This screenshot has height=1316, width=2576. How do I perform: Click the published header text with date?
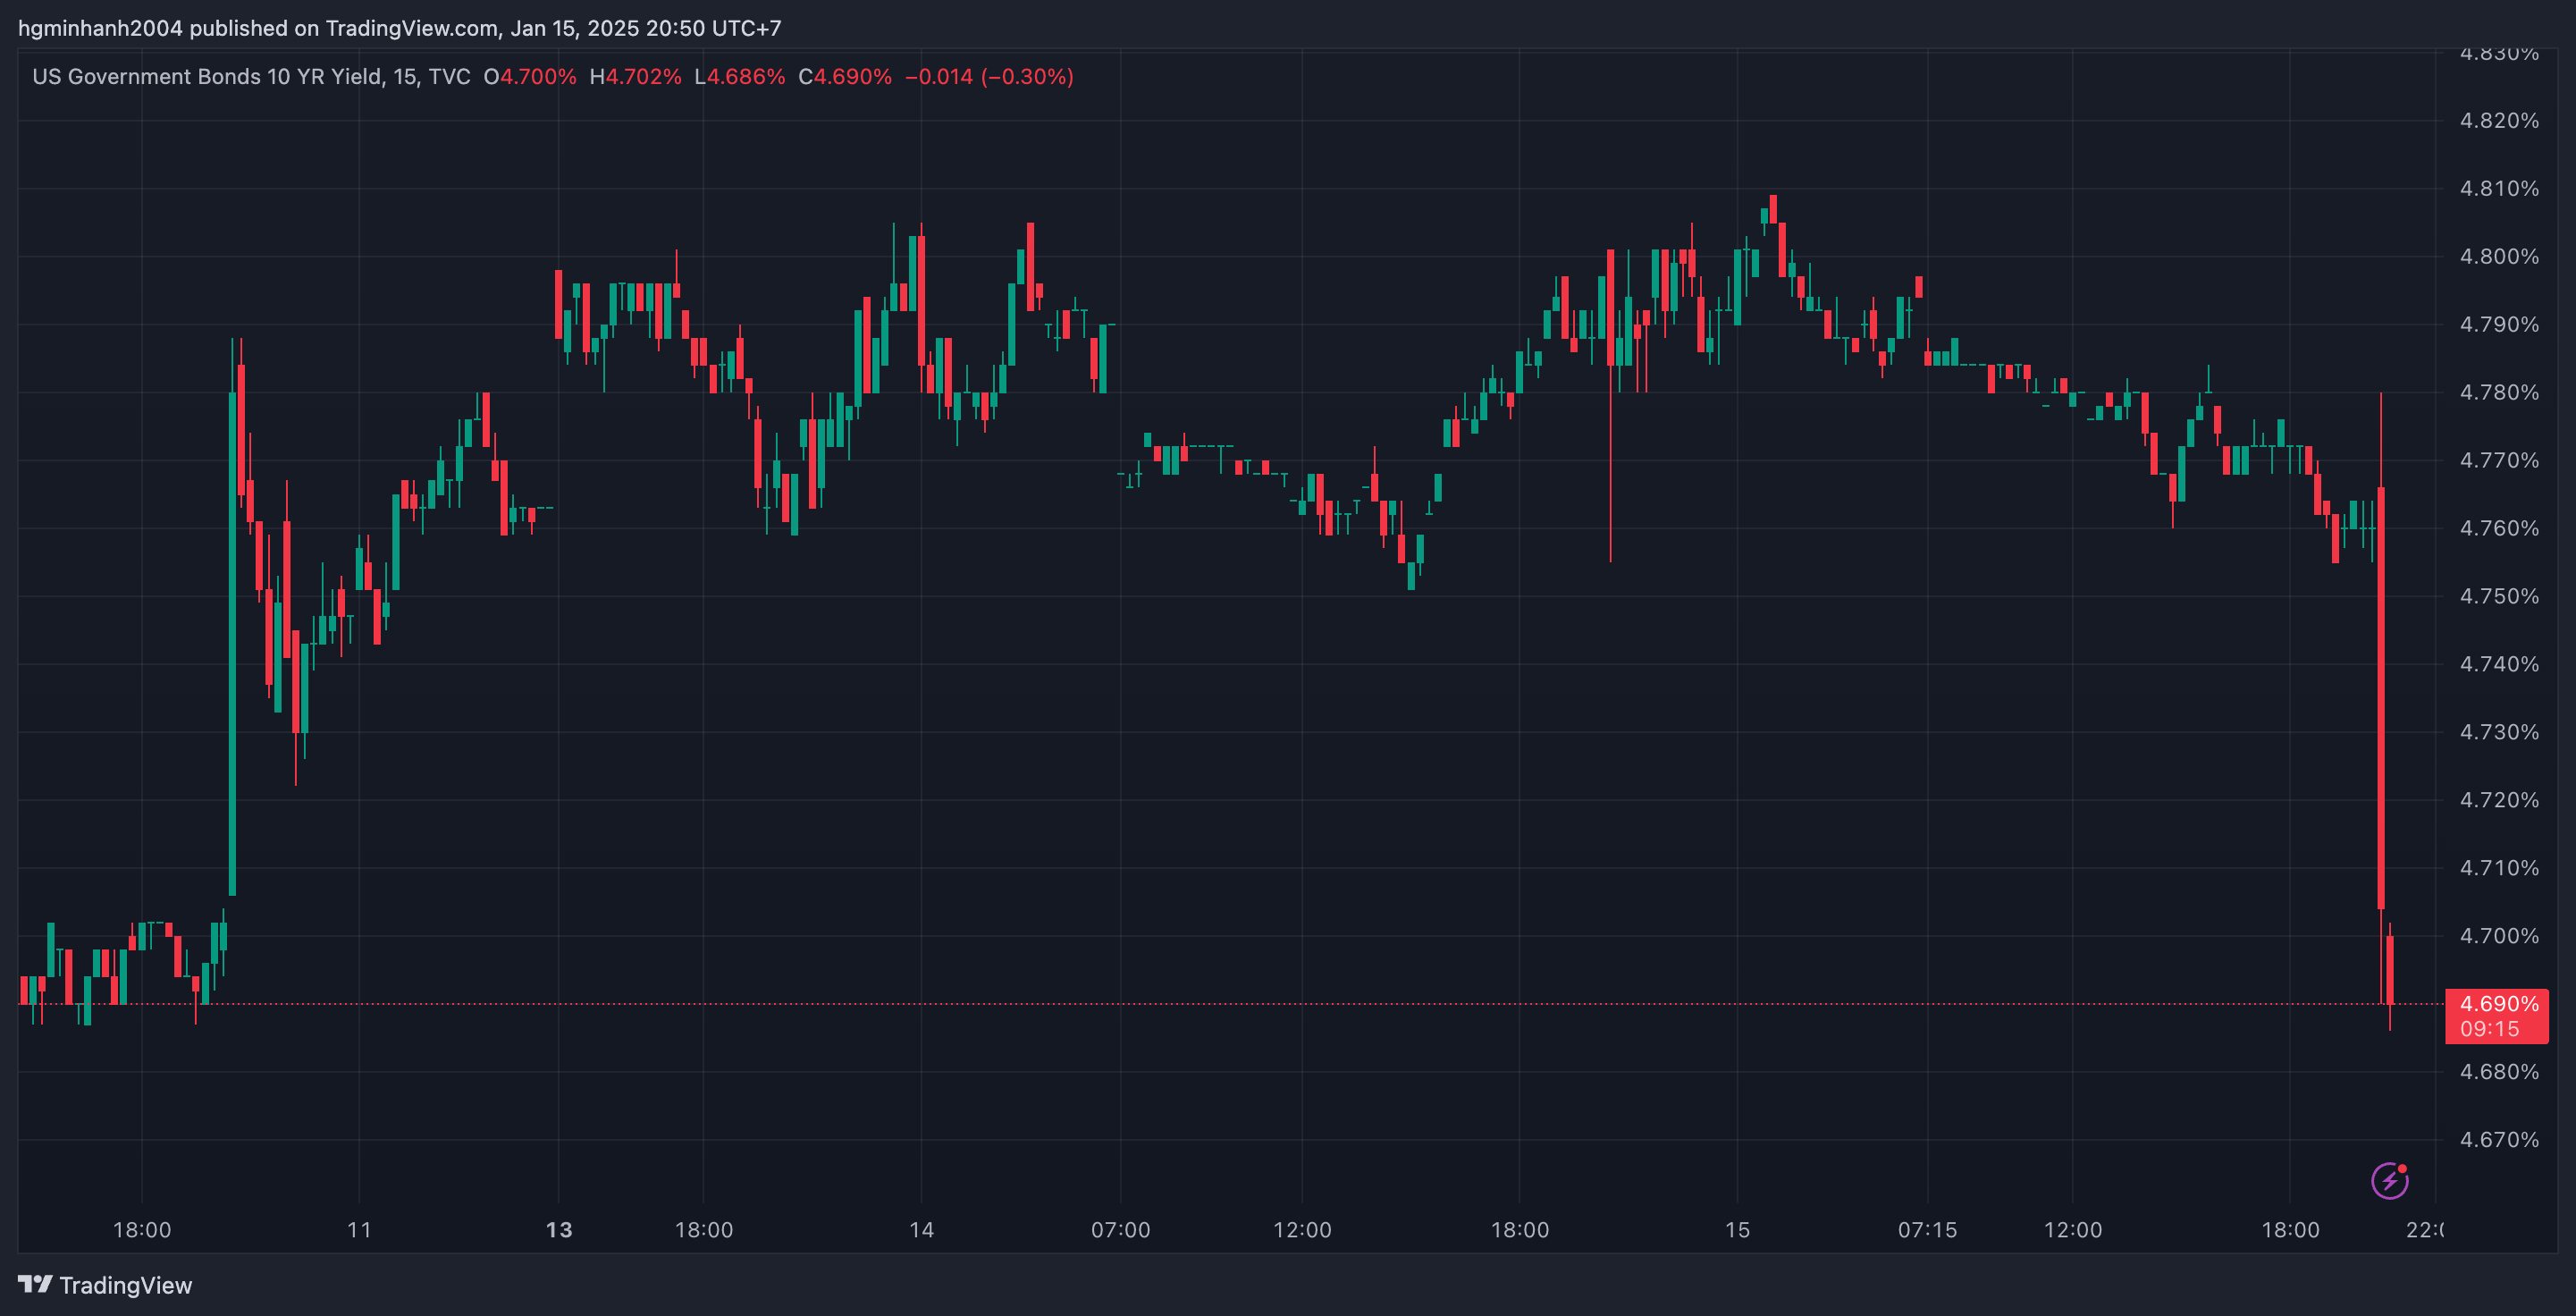point(400,28)
